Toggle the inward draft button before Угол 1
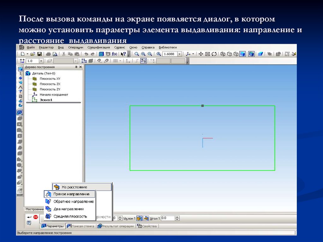The image size is (323, 242). [x=146, y=218]
